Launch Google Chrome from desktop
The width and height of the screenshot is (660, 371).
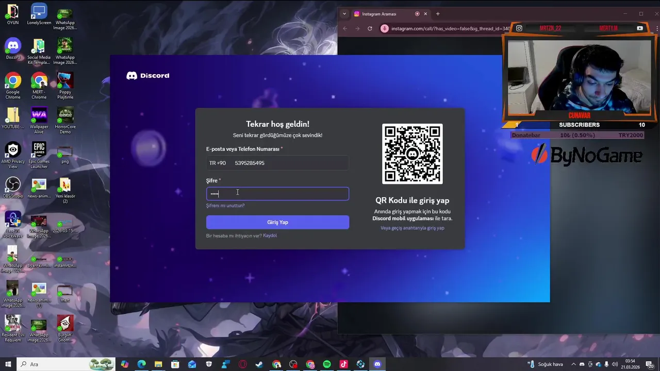13,87
